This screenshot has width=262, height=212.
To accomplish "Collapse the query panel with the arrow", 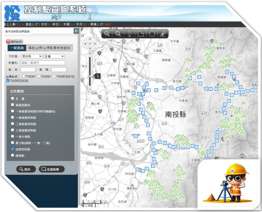I will (76, 31).
